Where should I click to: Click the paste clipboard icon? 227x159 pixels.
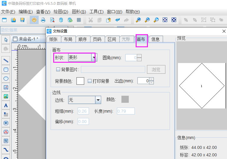(x=108, y=20)
